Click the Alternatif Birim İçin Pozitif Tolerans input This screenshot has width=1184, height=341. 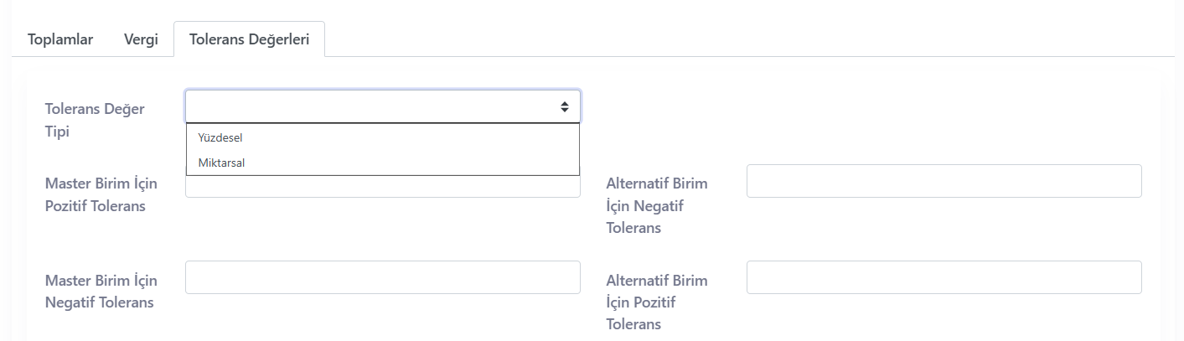click(944, 277)
